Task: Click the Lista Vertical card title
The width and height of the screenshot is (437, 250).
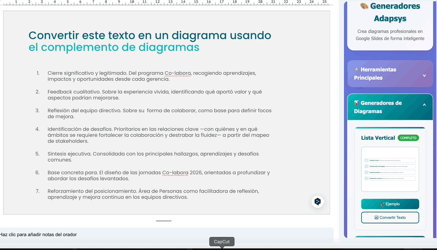Action: (x=378, y=138)
